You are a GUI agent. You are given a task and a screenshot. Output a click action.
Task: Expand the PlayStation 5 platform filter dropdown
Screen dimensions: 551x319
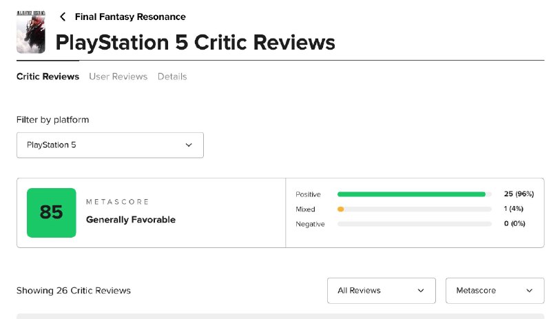(110, 145)
